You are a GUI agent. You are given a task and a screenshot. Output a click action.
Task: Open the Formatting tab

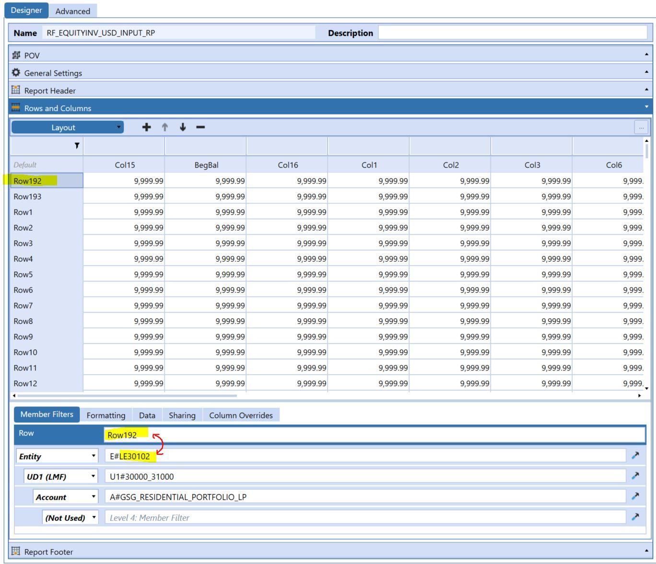tap(106, 415)
